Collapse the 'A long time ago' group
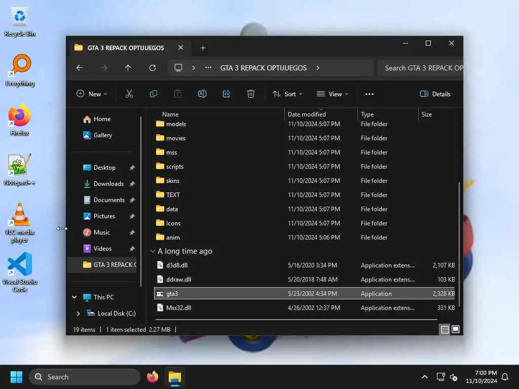Image resolution: width=519 pixels, height=389 pixels. click(153, 251)
